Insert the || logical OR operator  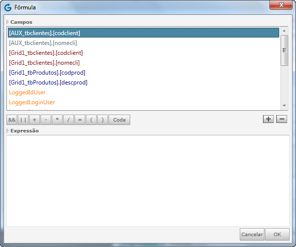(23, 120)
